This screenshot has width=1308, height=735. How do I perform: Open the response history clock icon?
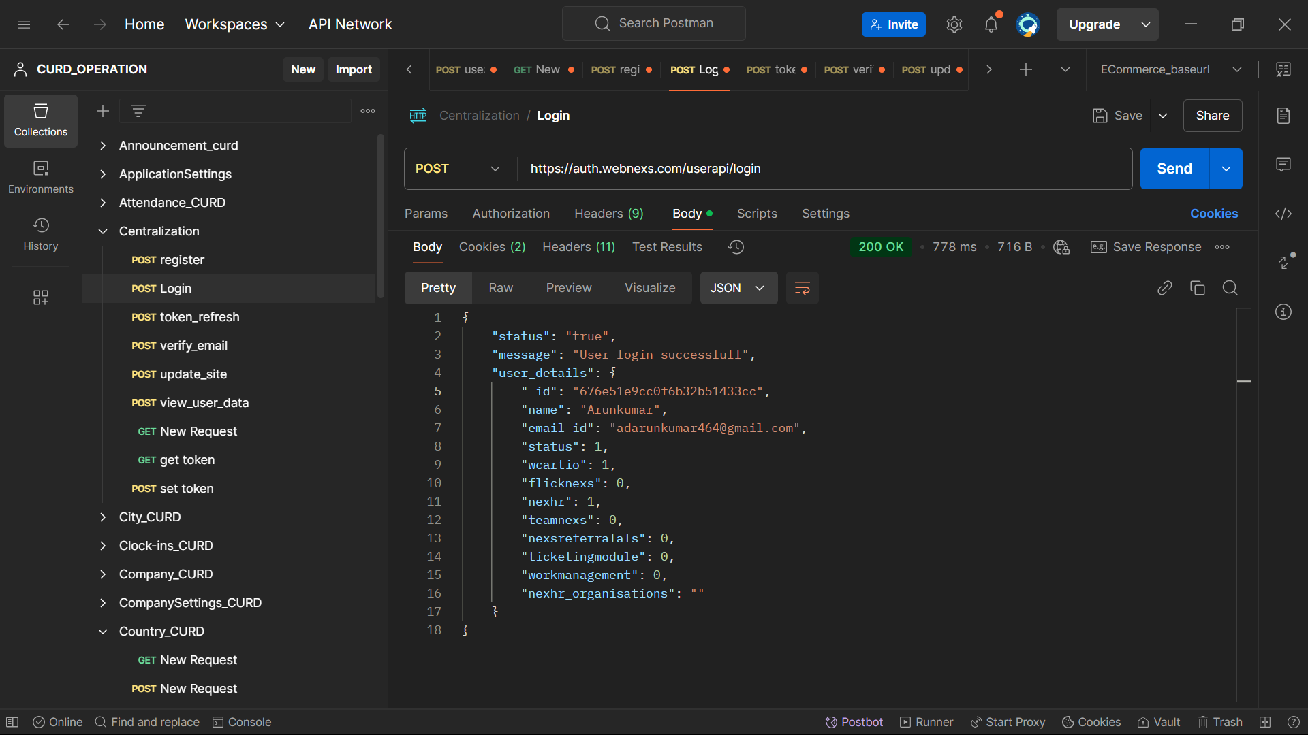point(736,247)
